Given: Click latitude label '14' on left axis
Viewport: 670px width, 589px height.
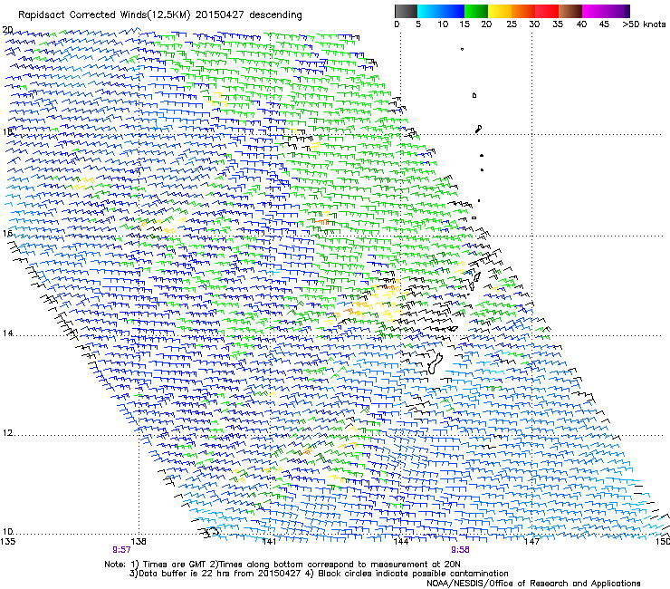Looking at the screenshot, I should click(x=7, y=333).
